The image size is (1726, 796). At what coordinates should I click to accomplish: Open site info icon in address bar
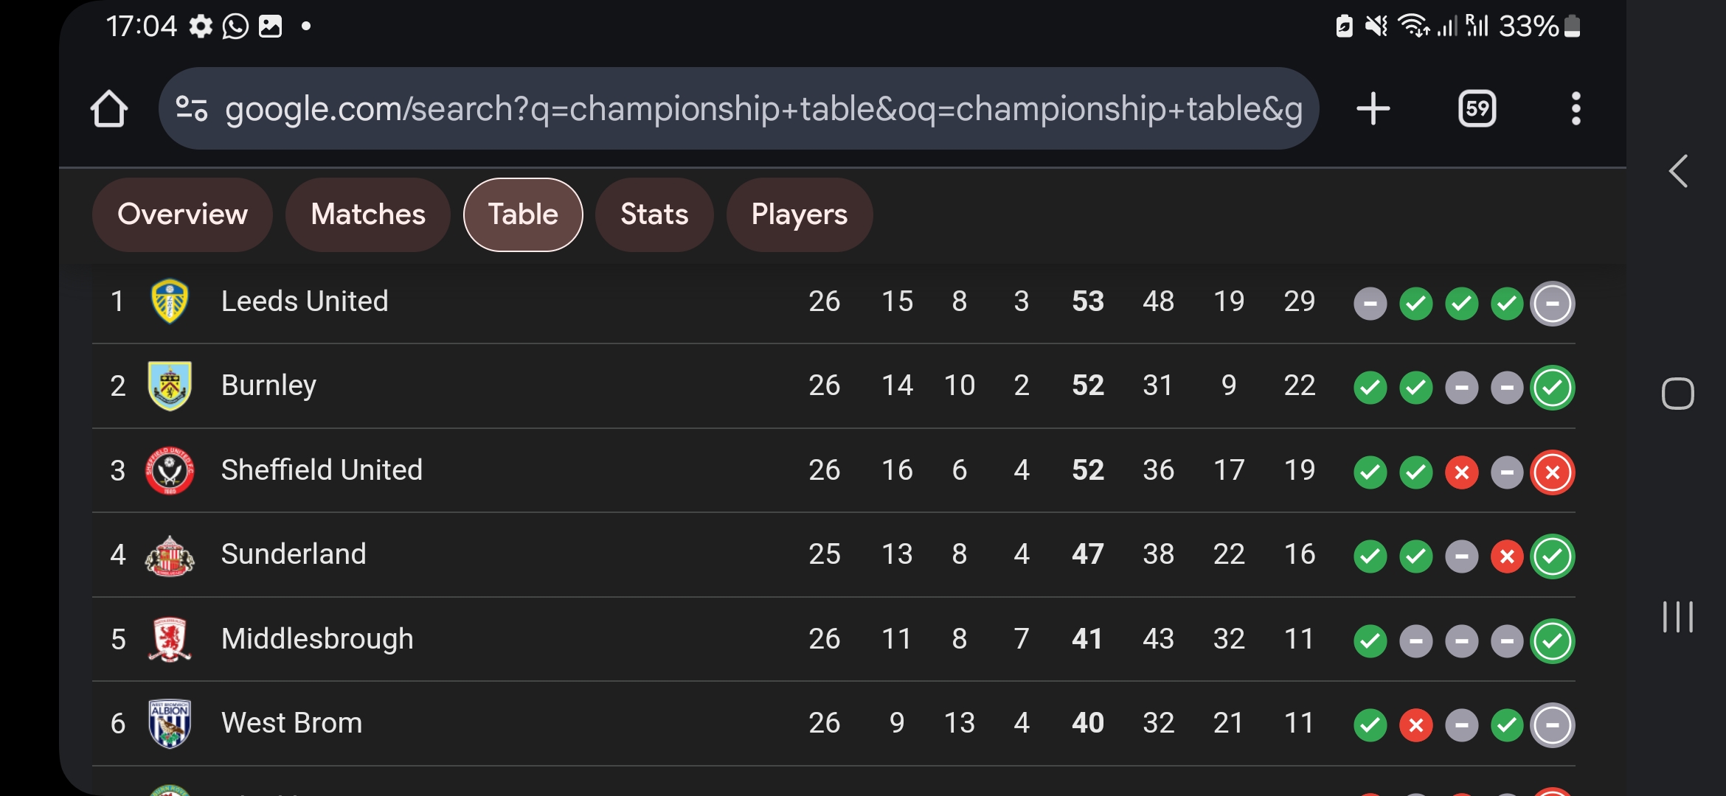coord(192,109)
